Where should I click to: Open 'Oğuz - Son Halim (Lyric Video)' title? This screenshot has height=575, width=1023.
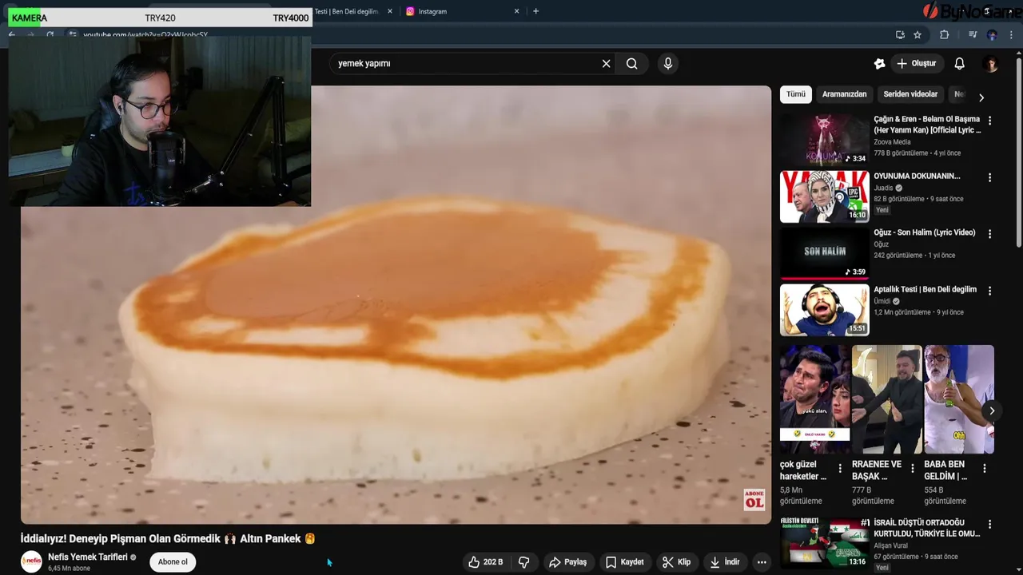pyautogui.click(x=924, y=232)
